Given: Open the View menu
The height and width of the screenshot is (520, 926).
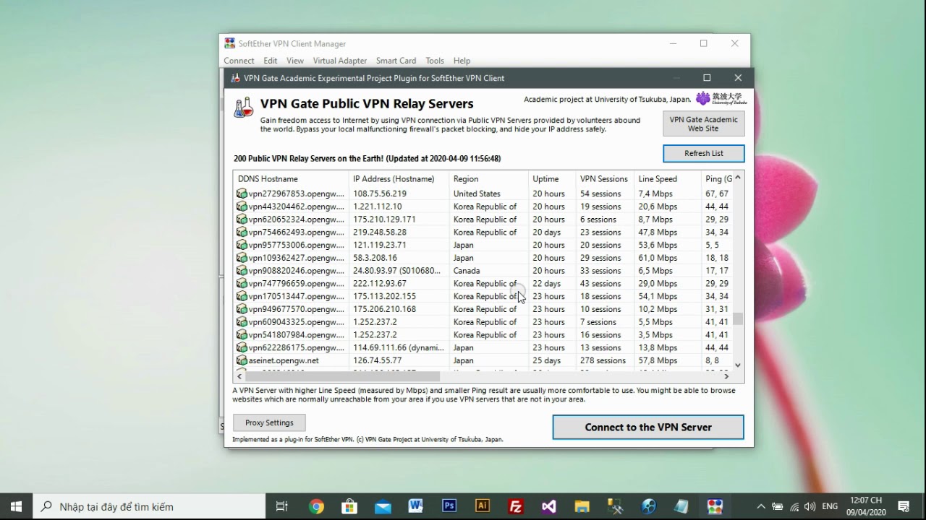Looking at the screenshot, I should click(295, 61).
